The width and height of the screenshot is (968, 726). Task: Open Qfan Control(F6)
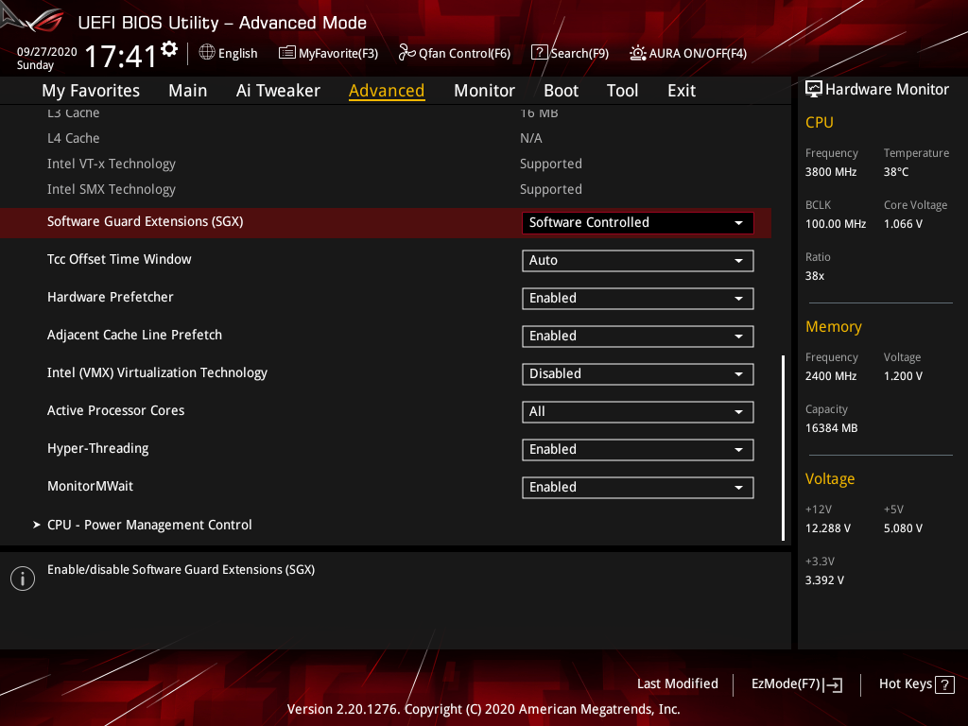point(455,53)
